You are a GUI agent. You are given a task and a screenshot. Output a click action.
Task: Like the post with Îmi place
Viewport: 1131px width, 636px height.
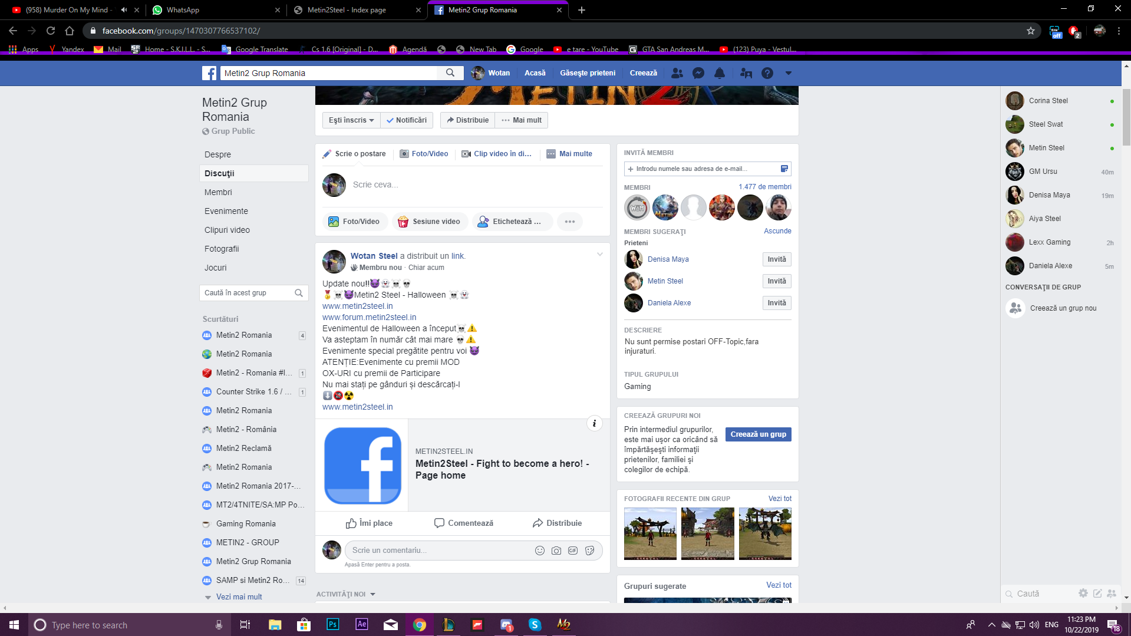coord(369,523)
